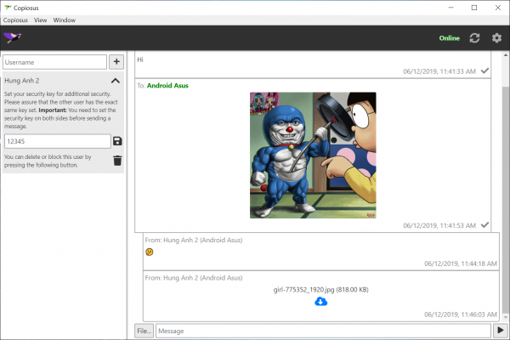Open the Copiosus menu
The image size is (510, 340).
(15, 20)
